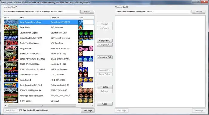Click the Memory Card B path field
The height and width of the screenshot is (115, 209).
[153, 12]
